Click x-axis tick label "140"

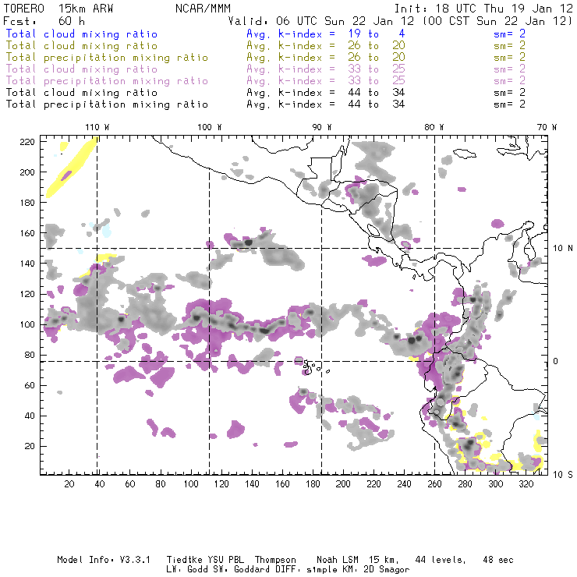tap(252, 484)
